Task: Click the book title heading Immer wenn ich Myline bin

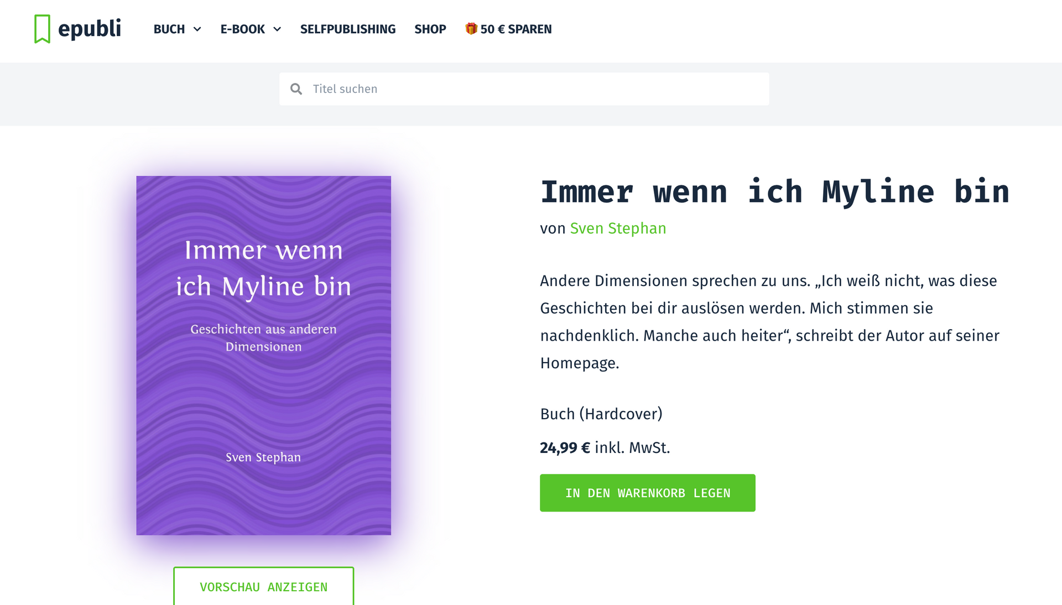Action: coord(774,192)
